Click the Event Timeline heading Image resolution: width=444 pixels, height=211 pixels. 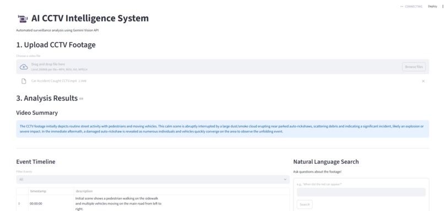36,162
